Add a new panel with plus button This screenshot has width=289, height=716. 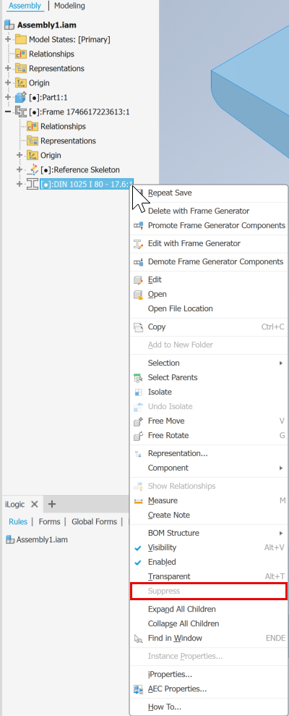point(52,504)
